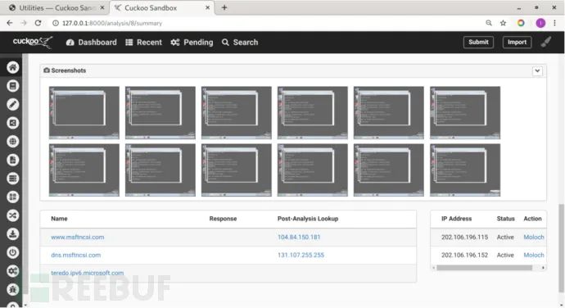Click the download icon in sidebar
565x308 pixels.
point(12,234)
